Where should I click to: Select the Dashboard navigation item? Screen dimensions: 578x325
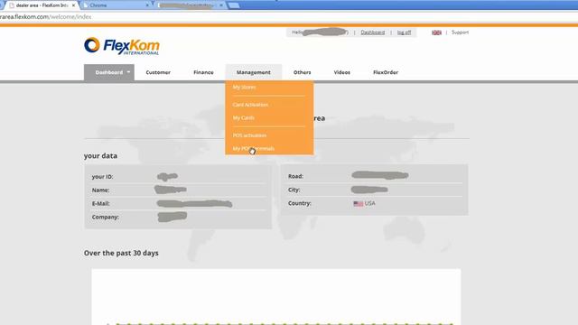(108, 72)
